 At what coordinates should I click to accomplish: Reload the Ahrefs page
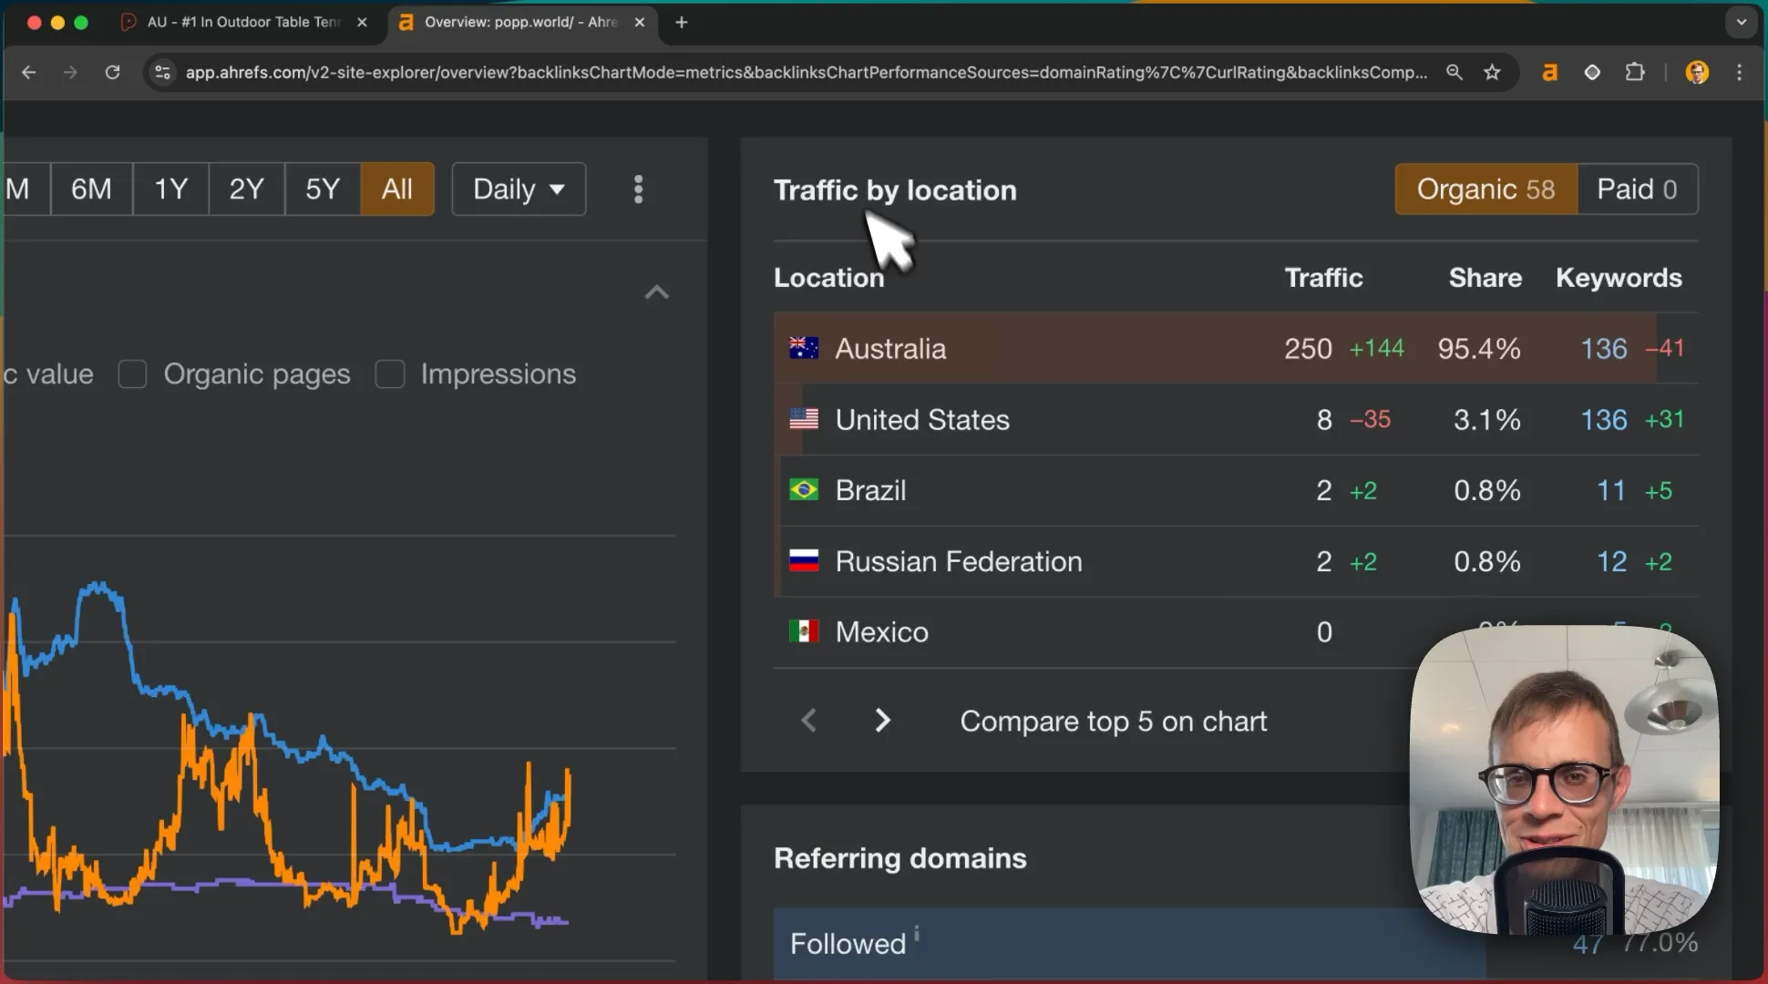(x=112, y=72)
